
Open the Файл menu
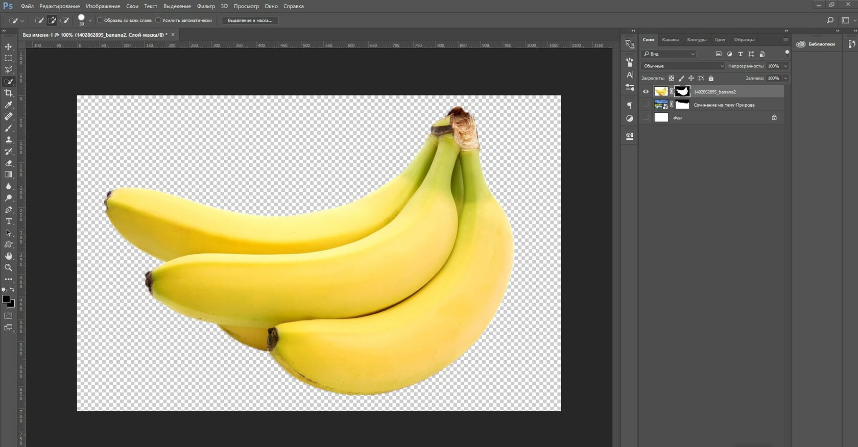(27, 6)
